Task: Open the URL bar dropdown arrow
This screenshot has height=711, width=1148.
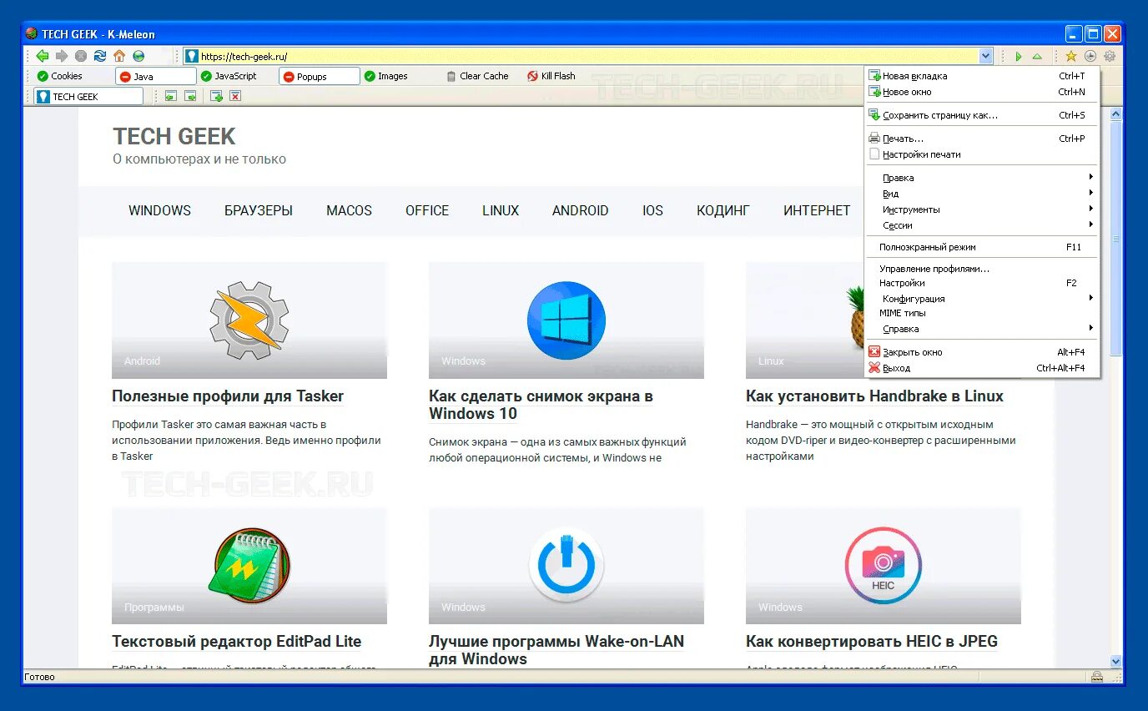Action: [x=985, y=57]
